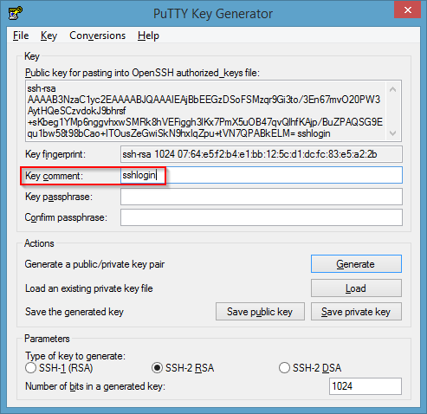Image resolution: width=427 pixels, height=414 pixels.
Task: Click the public key box scroll up arrow
Action: pyautogui.click(x=392, y=90)
